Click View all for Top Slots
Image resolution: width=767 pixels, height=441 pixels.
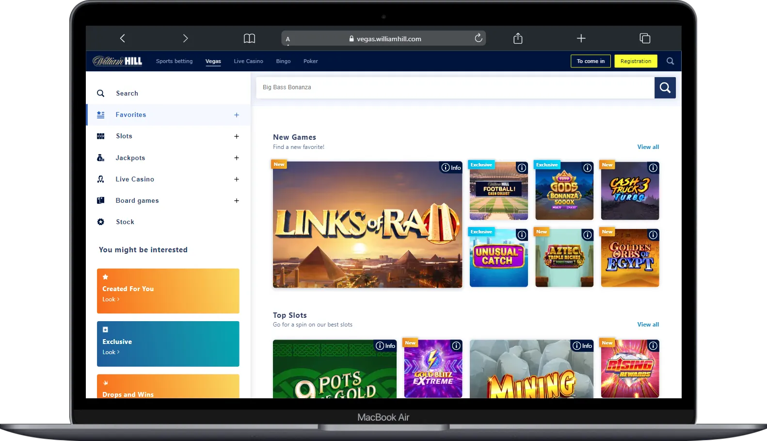tap(648, 325)
